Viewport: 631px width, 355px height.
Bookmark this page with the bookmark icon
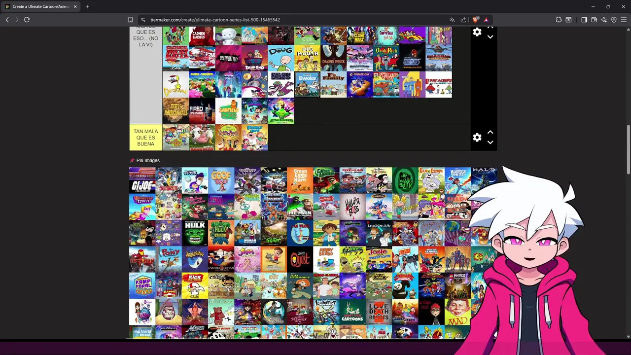[x=130, y=20]
